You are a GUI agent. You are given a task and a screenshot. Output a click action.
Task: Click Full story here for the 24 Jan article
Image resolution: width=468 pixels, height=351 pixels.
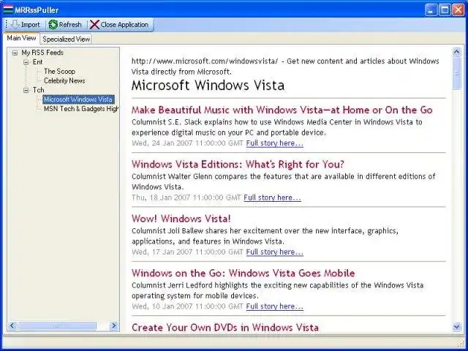pos(275,143)
